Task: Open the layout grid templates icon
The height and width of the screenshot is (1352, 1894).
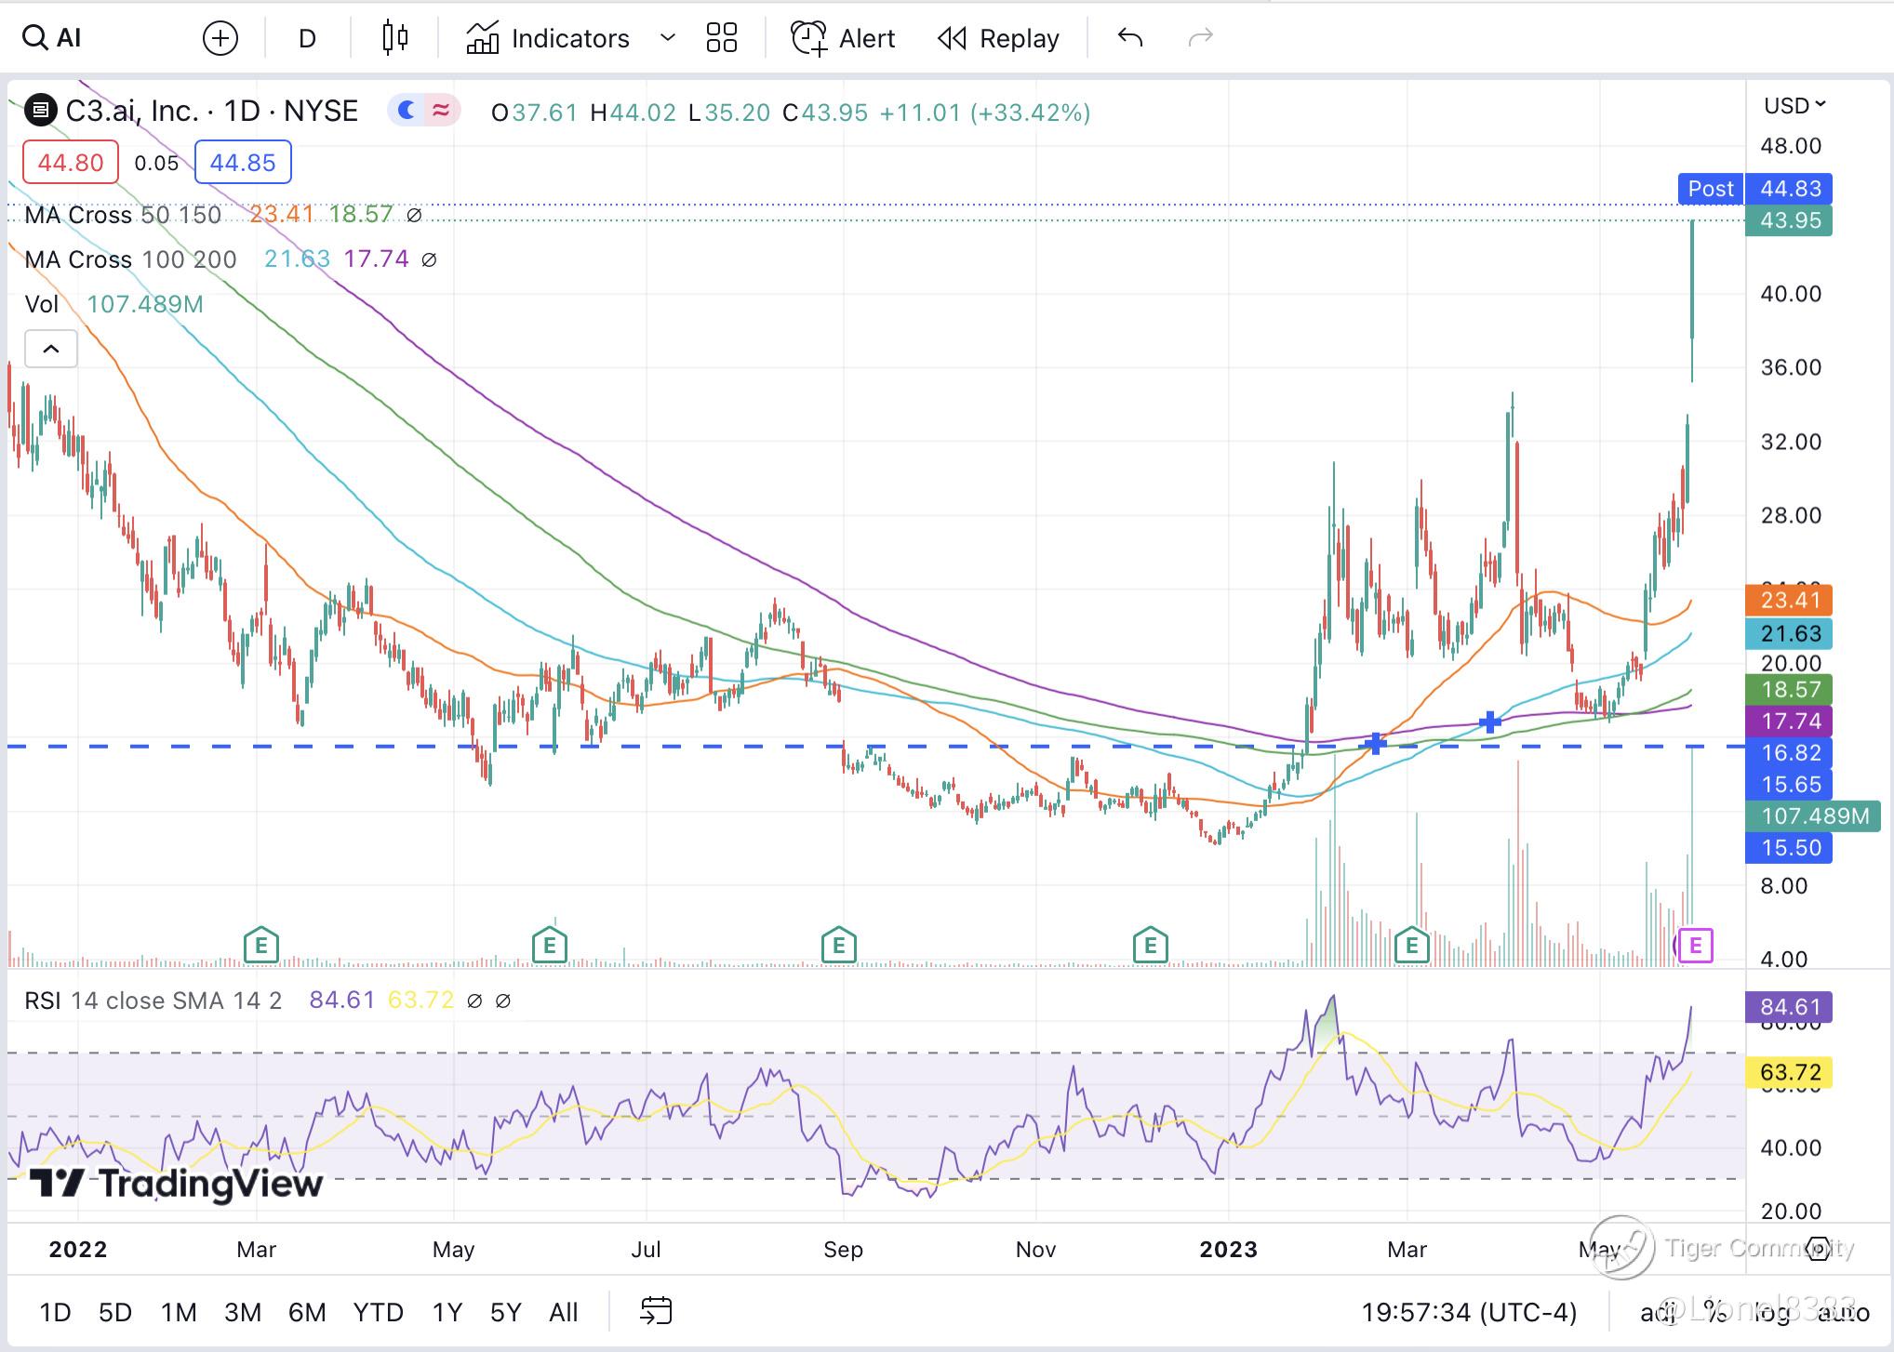Action: [721, 38]
